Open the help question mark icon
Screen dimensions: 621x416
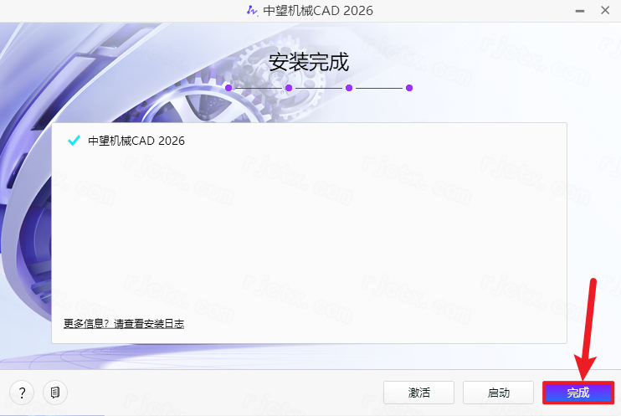pyautogui.click(x=22, y=393)
